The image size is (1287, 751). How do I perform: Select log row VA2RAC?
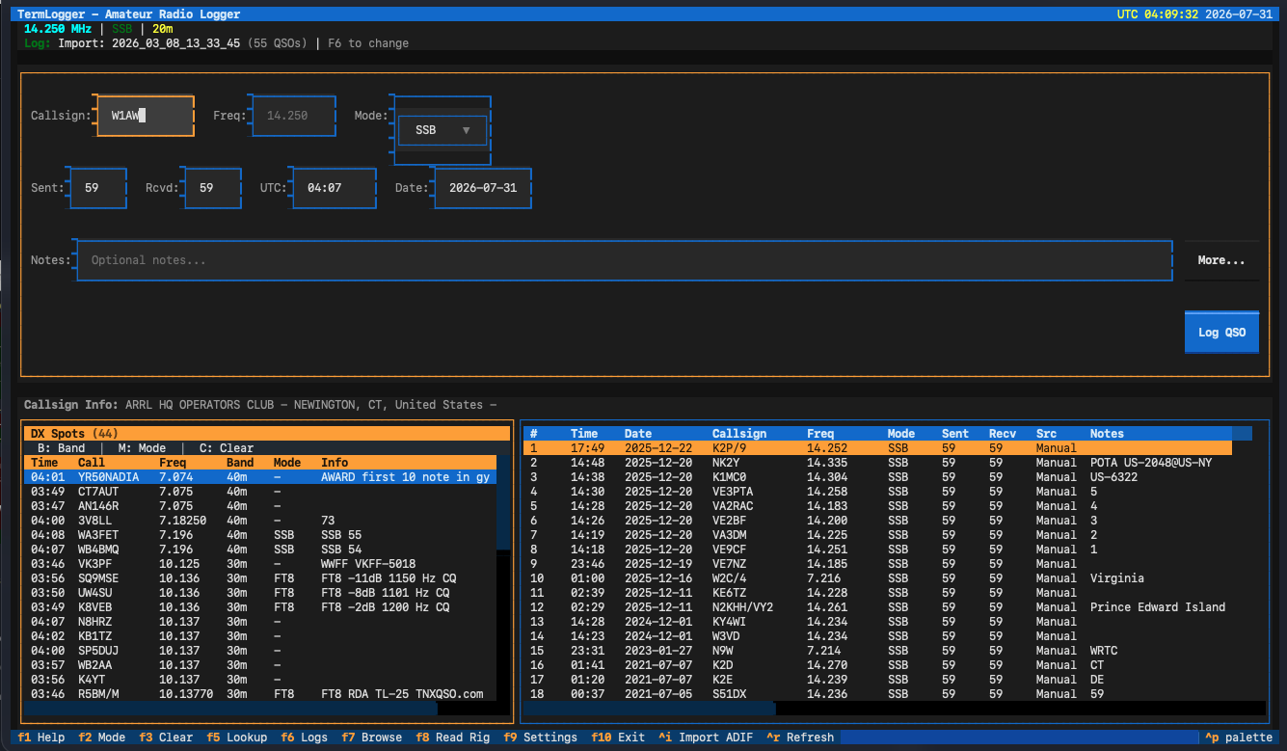coord(877,506)
